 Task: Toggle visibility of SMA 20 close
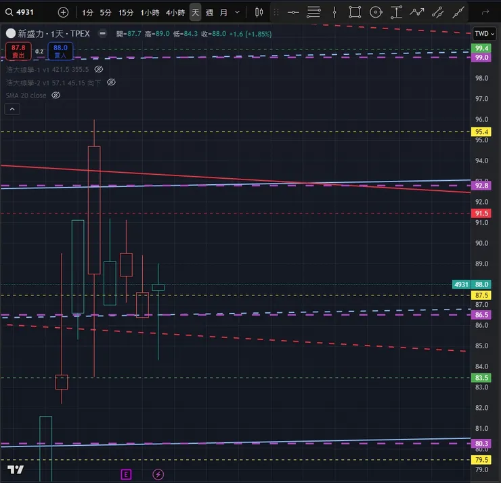[56, 96]
